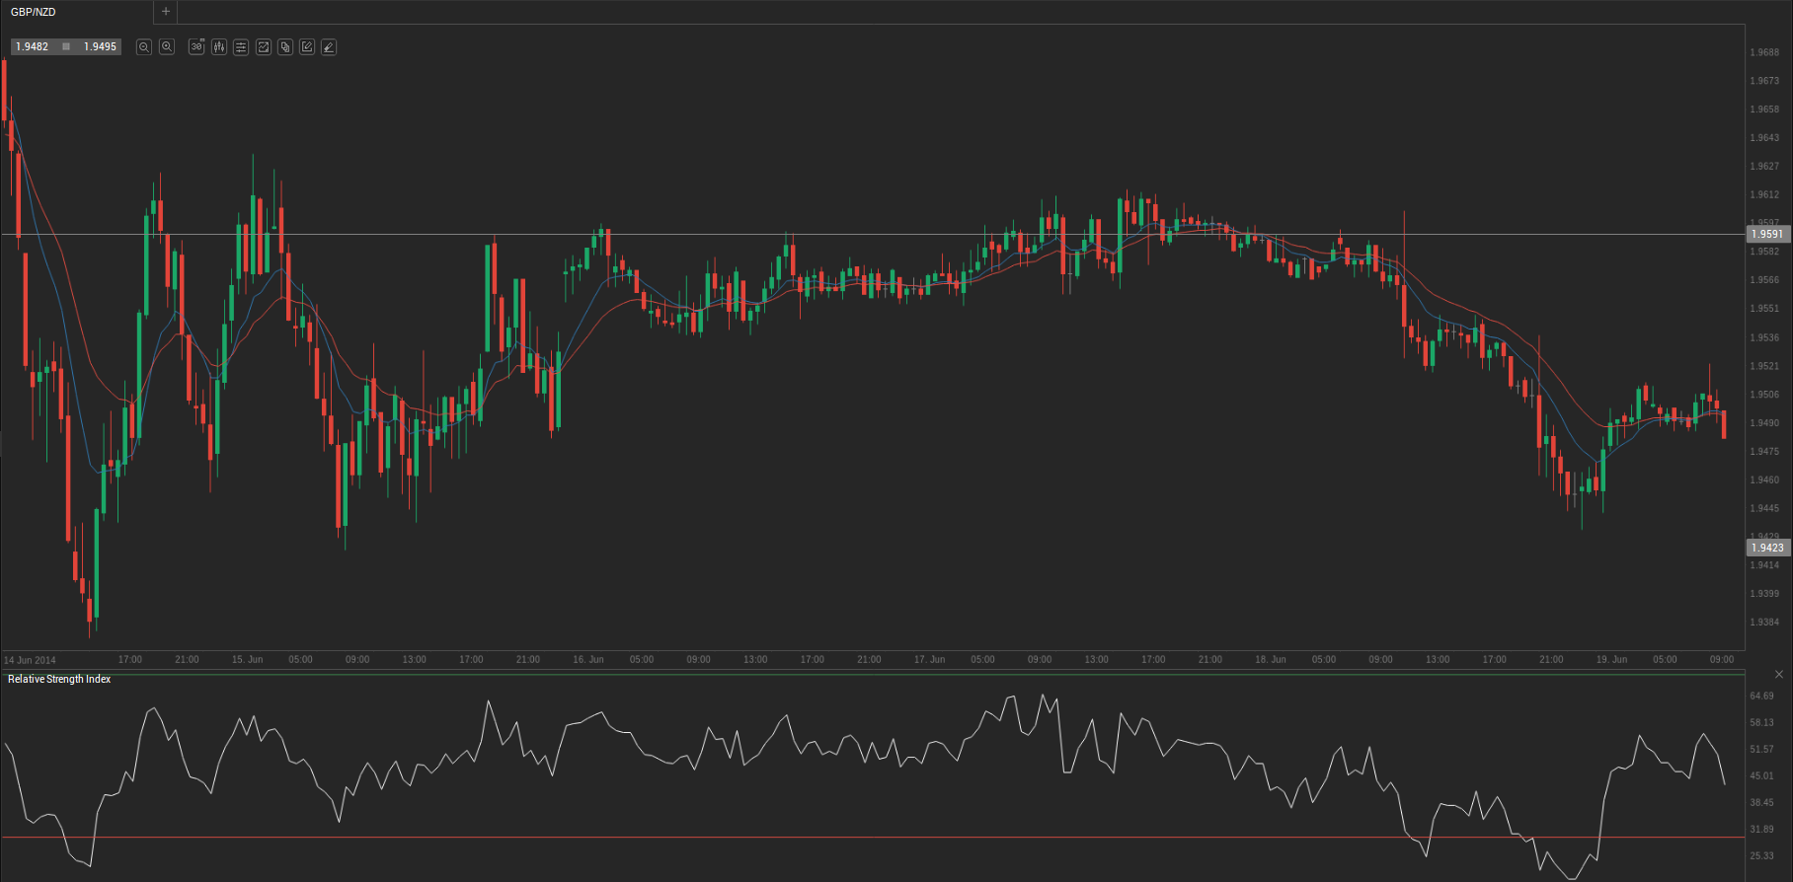Open the candlestick chart type selector
Screen dimensions: 1793x882
pos(219,47)
